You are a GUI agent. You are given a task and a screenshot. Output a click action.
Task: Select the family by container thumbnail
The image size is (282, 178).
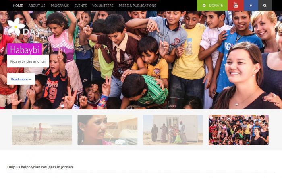[173, 130]
